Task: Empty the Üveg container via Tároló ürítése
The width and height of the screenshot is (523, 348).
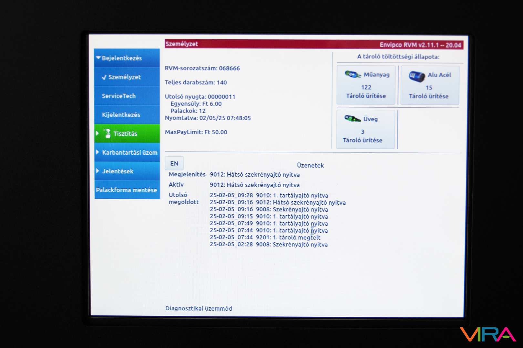Action: click(x=362, y=140)
